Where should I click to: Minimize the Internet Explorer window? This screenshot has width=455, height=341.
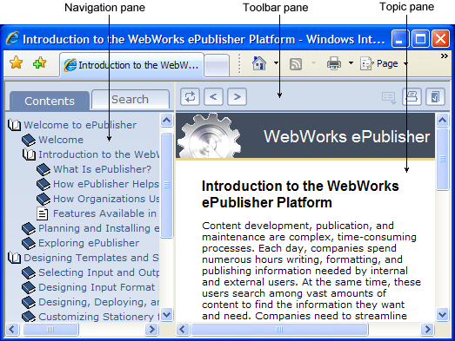tap(399, 38)
